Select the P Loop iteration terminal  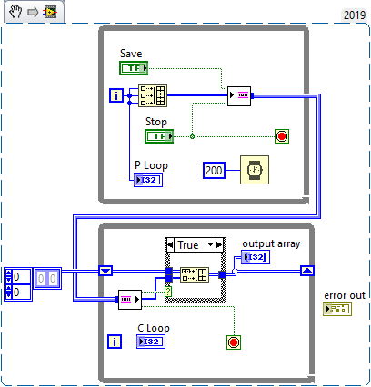click(x=116, y=95)
